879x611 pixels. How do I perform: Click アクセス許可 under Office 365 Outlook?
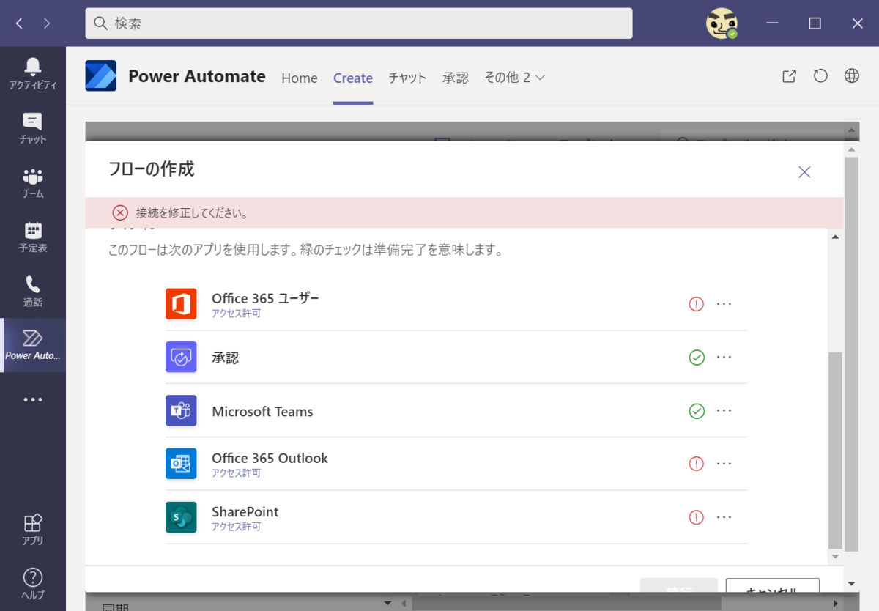pos(236,473)
